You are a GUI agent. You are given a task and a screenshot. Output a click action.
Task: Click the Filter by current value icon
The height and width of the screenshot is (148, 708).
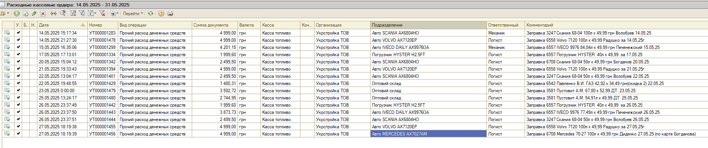(x=82, y=14)
